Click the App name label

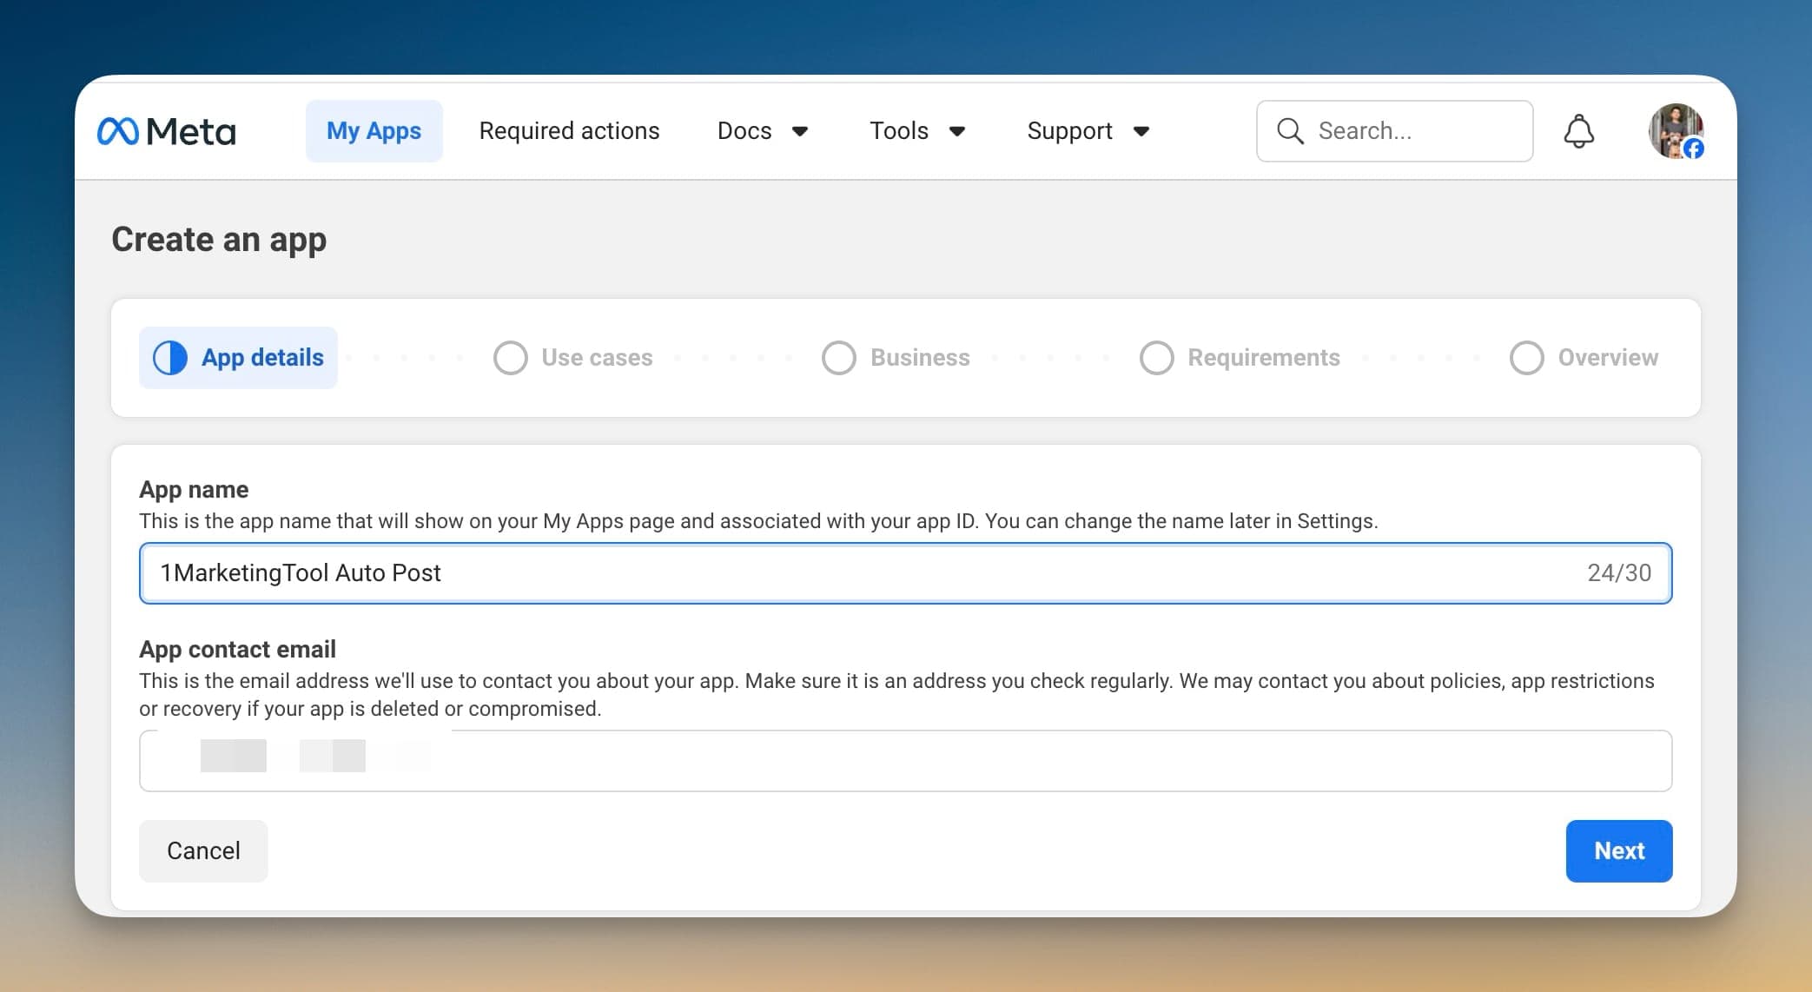194,490
